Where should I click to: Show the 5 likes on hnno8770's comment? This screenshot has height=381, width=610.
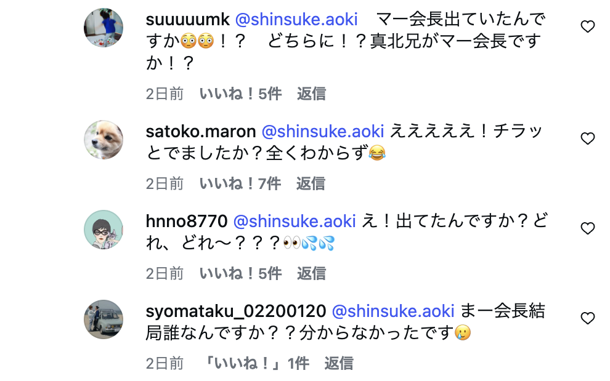[x=240, y=273]
